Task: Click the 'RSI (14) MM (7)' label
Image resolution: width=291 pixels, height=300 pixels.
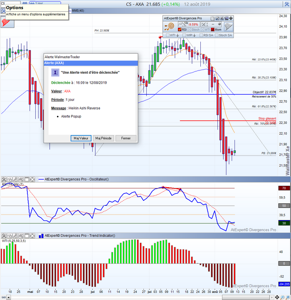Action: [12, 185]
